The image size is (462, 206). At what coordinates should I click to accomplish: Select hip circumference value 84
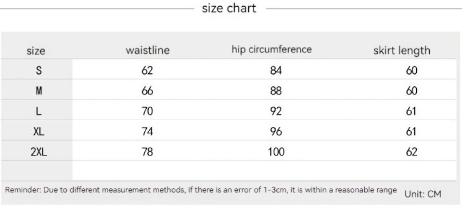(x=276, y=70)
